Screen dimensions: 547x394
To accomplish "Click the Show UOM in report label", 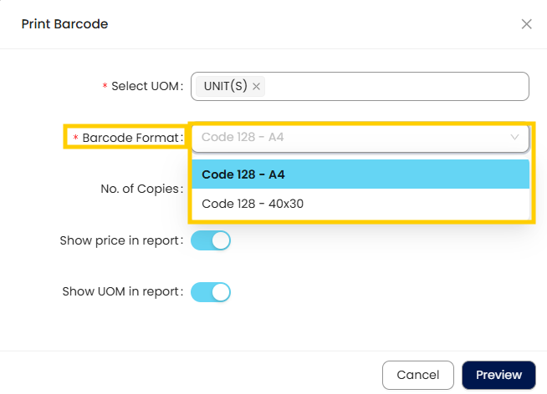I will pyautogui.click(x=122, y=291).
